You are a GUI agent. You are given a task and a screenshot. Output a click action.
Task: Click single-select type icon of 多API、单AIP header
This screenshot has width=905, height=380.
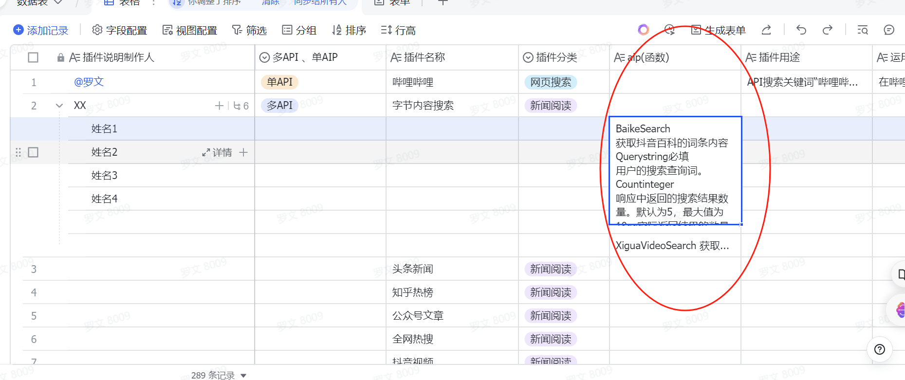click(x=264, y=57)
